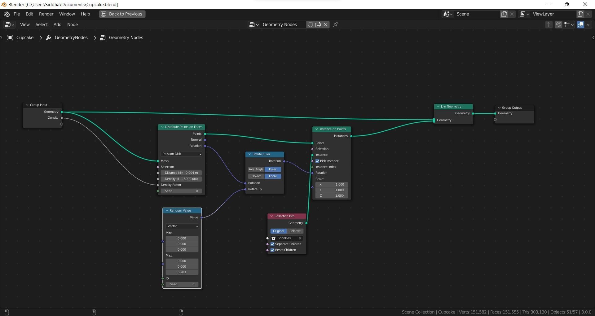
Task: Click the modifier wrench icon in breadcrumbs
Action: click(48, 37)
